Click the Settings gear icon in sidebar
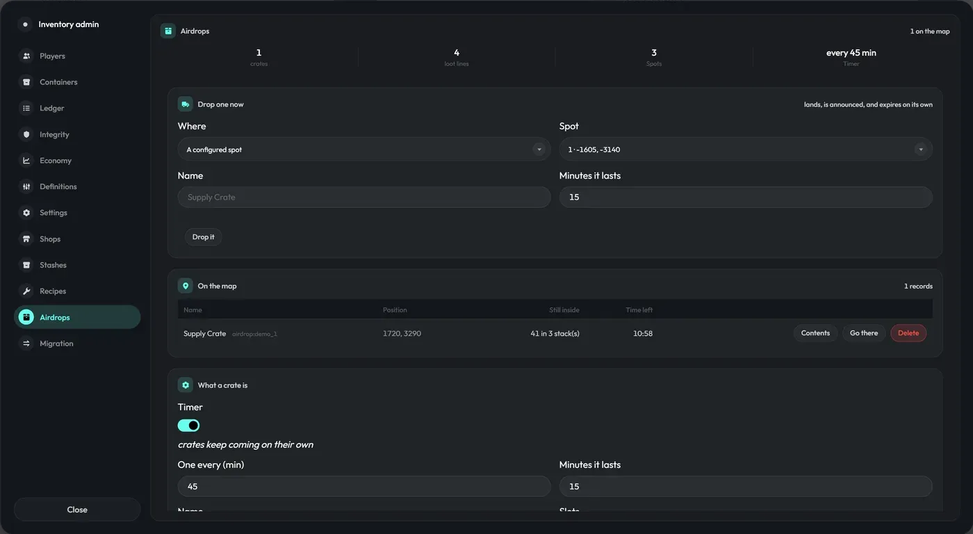973x534 pixels. (26, 213)
